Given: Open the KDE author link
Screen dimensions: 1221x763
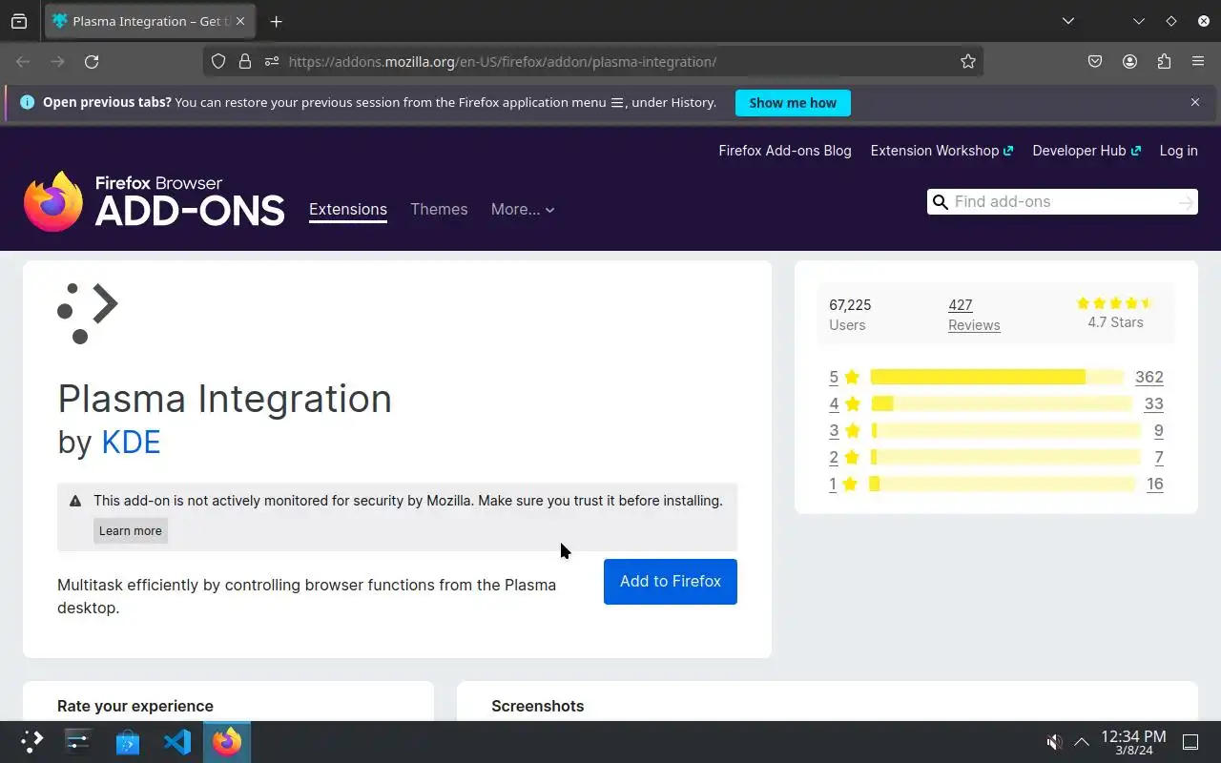Looking at the screenshot, I should coord(131,442).
